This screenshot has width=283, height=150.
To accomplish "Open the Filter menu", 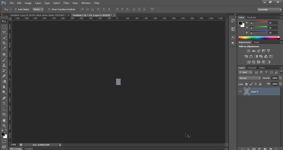I will click(66, 3).
